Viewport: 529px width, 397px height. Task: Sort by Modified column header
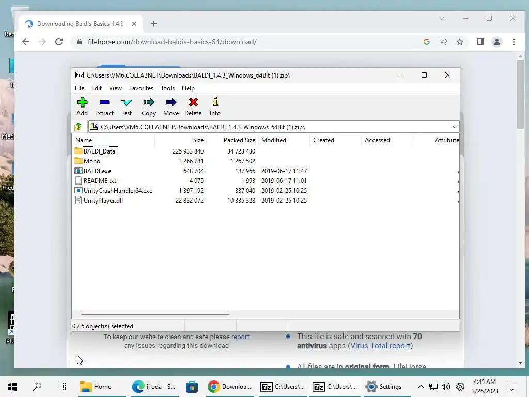tap(284, 140)
